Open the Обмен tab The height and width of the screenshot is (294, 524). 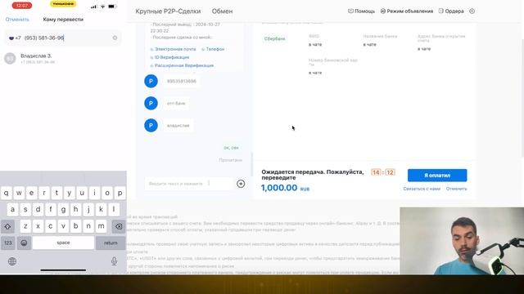tap(222, 11)
